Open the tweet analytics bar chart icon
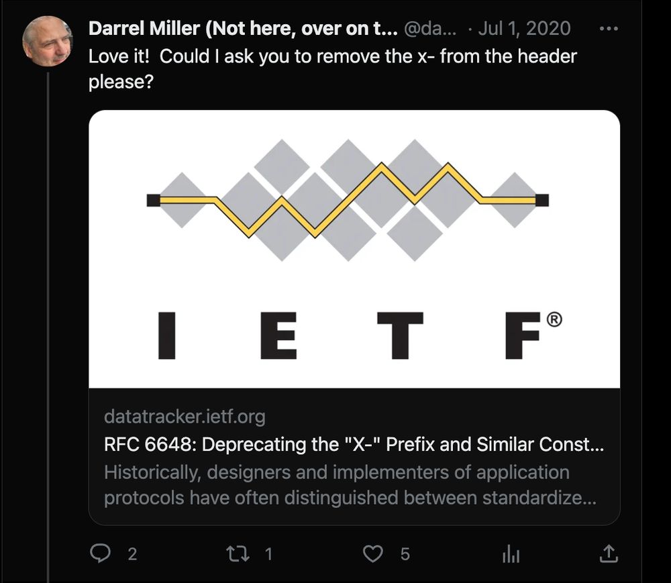This screenshot has height=583, width=671. pos(511,553)
